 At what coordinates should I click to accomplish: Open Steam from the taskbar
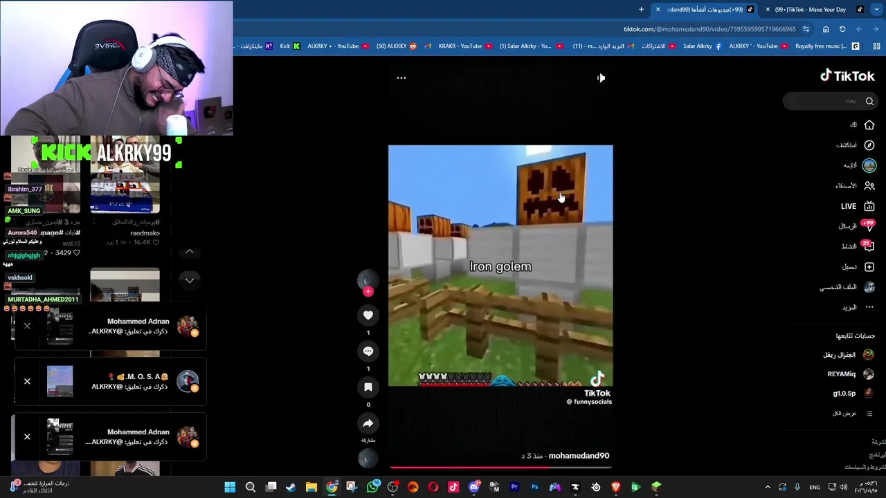291,488
